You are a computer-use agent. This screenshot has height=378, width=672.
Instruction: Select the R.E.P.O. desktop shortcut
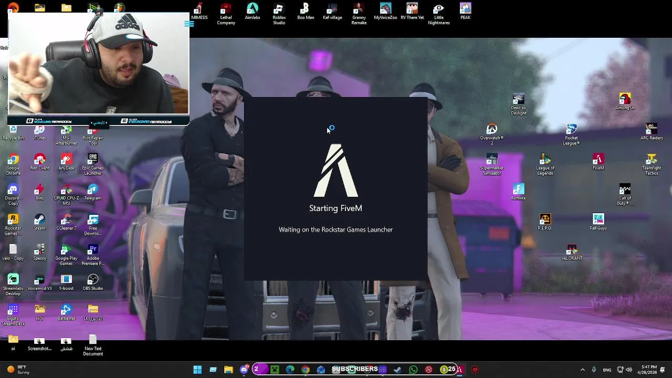tap(545, 222)
